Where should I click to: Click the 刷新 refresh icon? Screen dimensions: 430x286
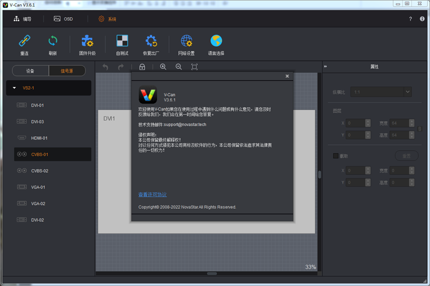tap(53, 41)
